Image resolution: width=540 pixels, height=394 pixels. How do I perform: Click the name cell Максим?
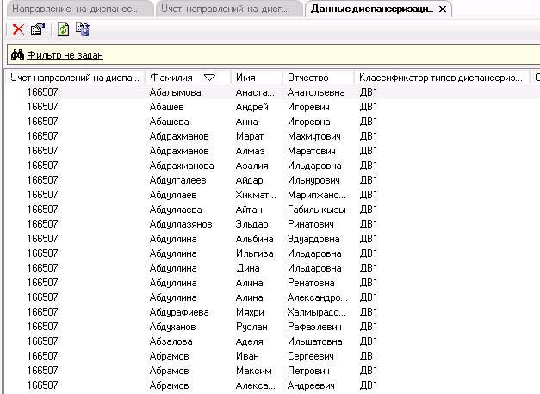tap(254, 371)
